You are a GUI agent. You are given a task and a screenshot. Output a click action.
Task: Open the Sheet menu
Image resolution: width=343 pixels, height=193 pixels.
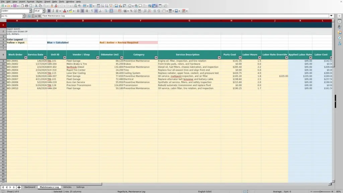[47, 2]
